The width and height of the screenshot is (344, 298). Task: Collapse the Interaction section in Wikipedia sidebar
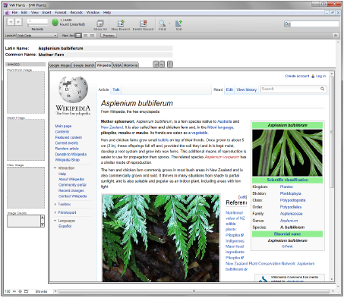pyautogui.click(x=55, y=168)
